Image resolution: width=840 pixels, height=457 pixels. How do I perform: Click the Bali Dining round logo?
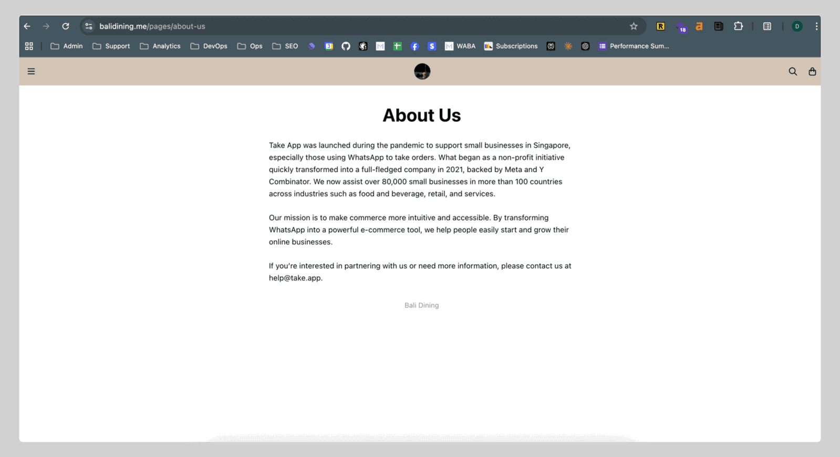pyautogui.click(x=422, y=71)
